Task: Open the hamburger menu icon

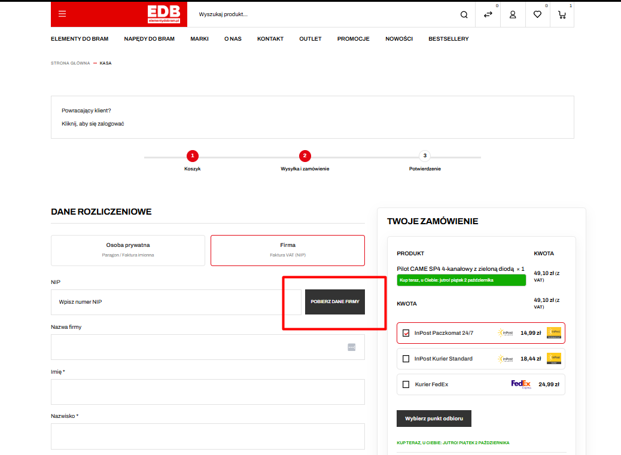Action: 62,14
